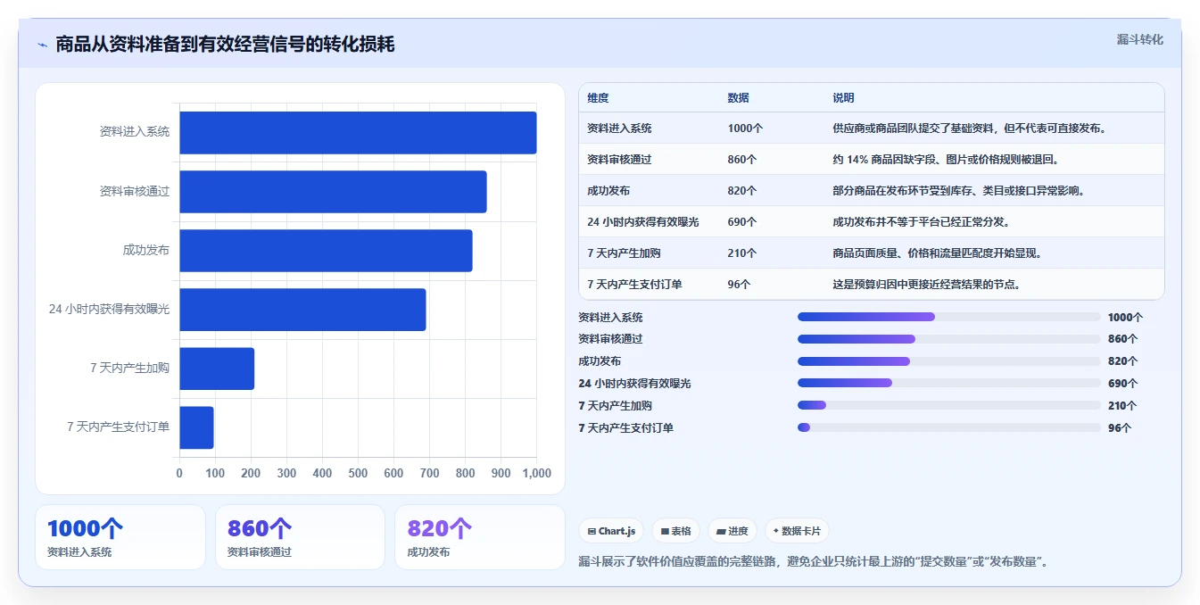Click the 说明 column header
The height and width of the screenshot is (605, 1200).
coord(843,97)
